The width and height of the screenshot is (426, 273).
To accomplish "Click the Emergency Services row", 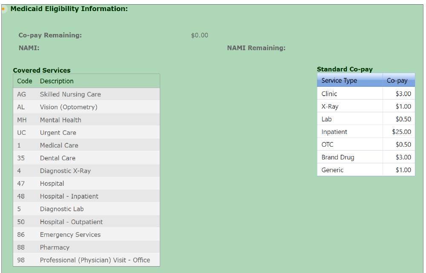I will tap(86, 234).
